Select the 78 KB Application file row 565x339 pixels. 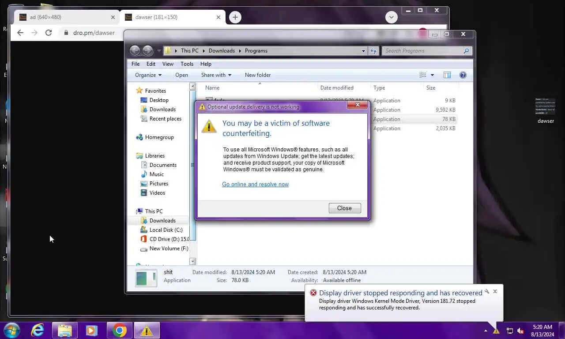(330, 119)
